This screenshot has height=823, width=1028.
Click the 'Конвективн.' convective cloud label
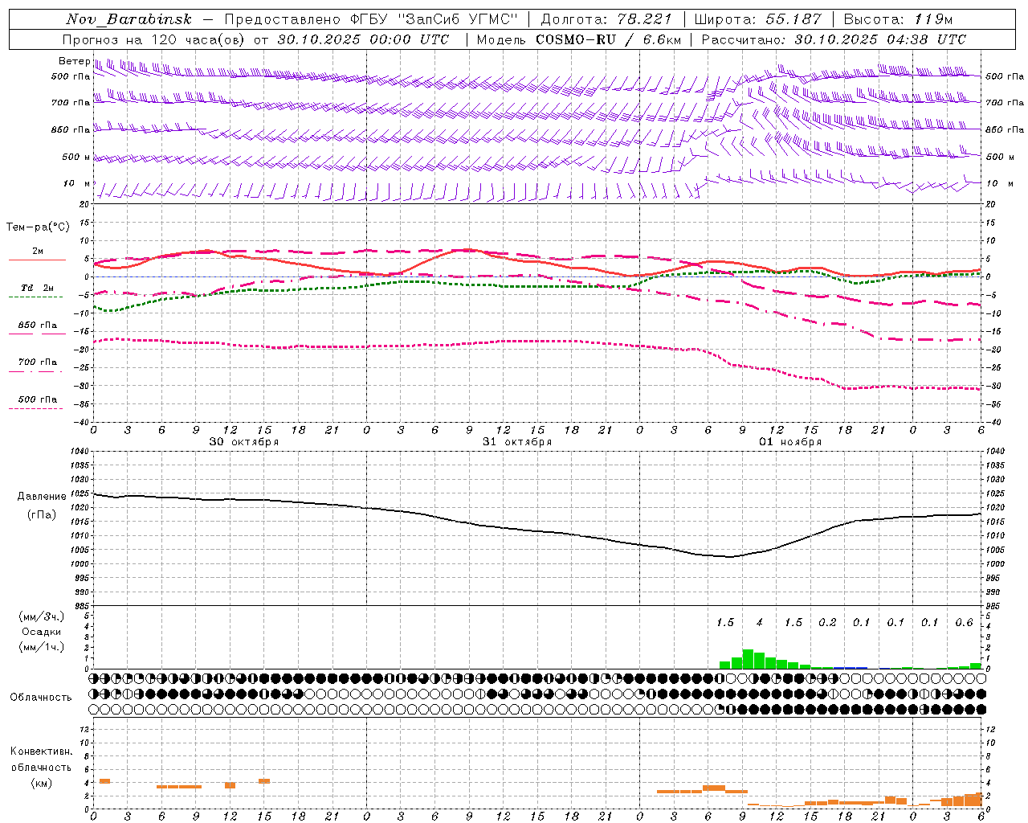[x=41, y=751]
